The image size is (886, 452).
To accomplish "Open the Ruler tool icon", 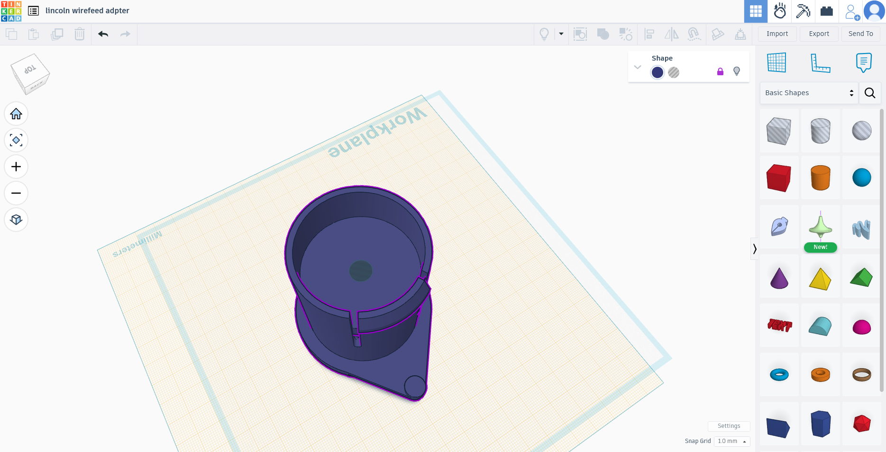I will tap(820, 62).
